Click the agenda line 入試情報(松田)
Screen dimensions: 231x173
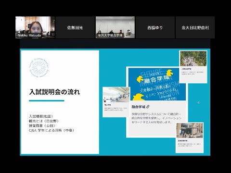click(x=41, y=116)
